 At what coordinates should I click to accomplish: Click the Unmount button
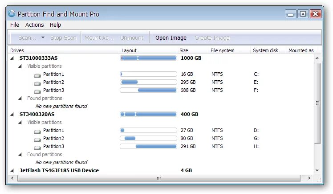pyautogui.click(x=132, y=38)
